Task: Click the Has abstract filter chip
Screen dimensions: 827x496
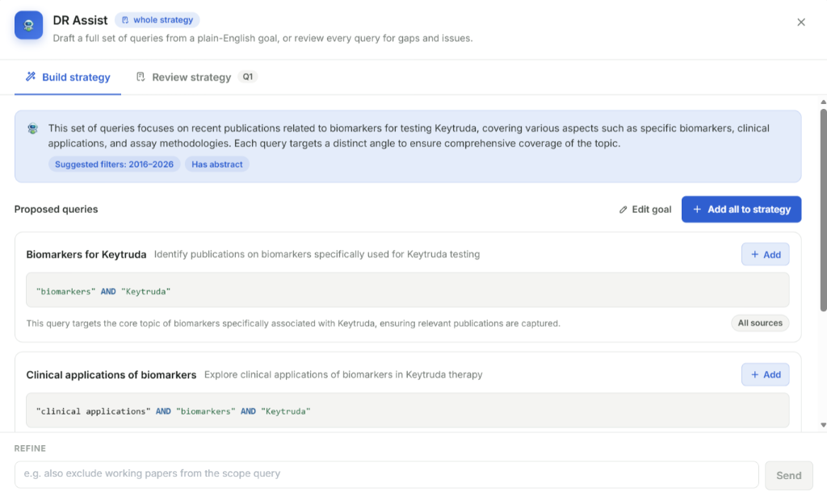Action: (x=216, y=165)
